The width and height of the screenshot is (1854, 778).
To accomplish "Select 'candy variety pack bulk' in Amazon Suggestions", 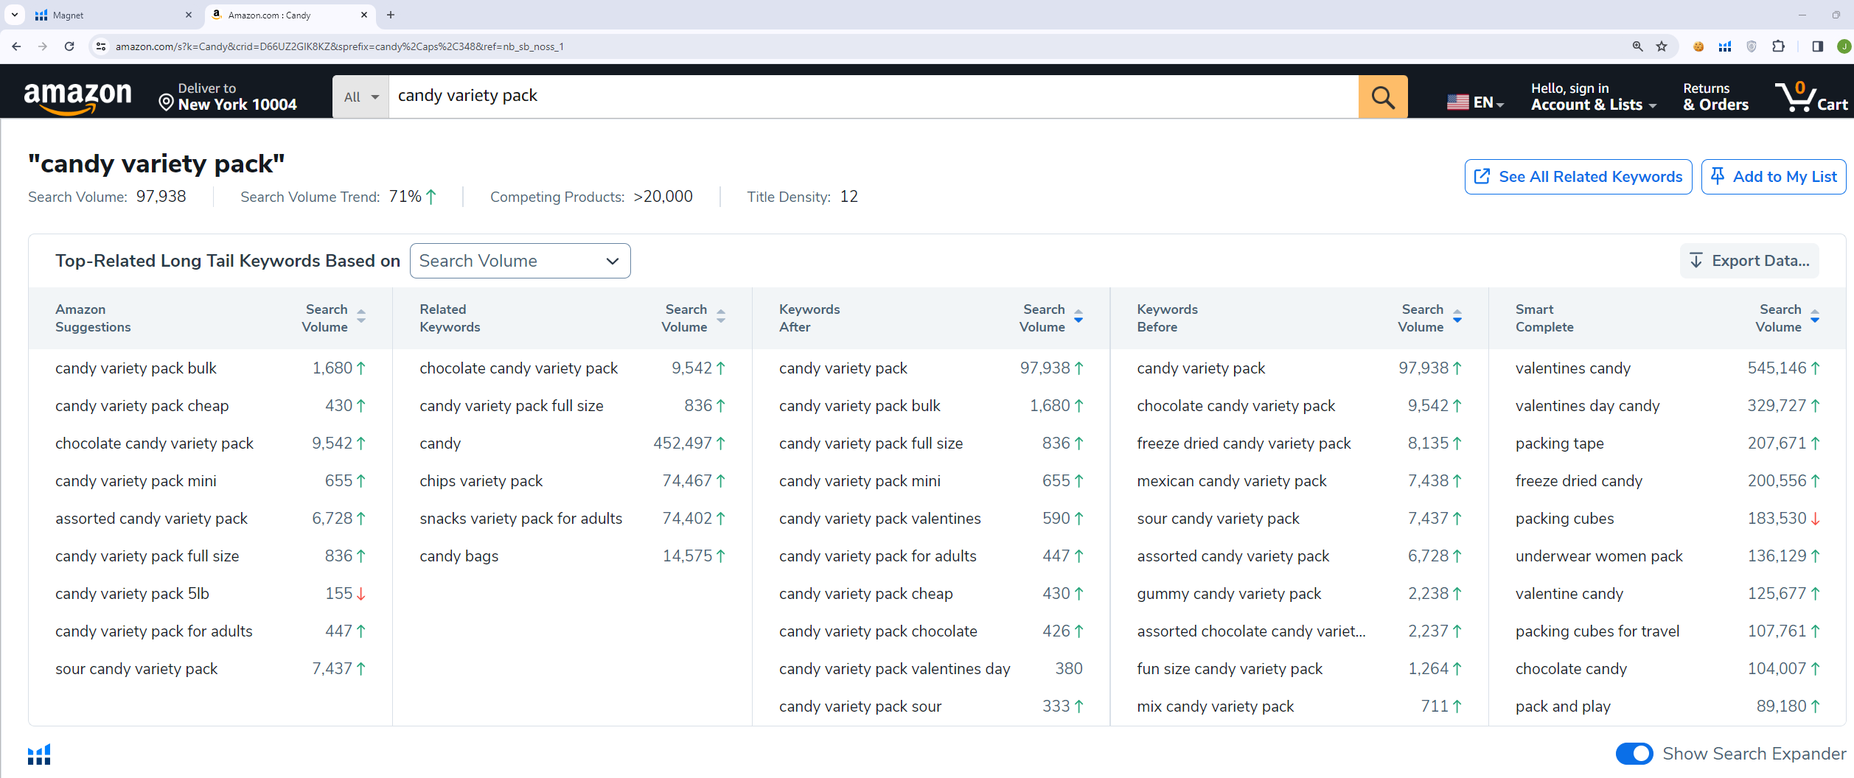I will pyautogui.click(x=136, y=368).
